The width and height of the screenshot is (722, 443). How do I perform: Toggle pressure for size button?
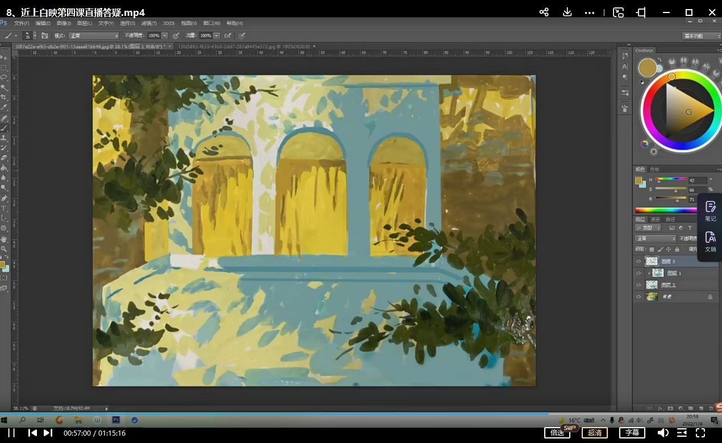(242, 35)
